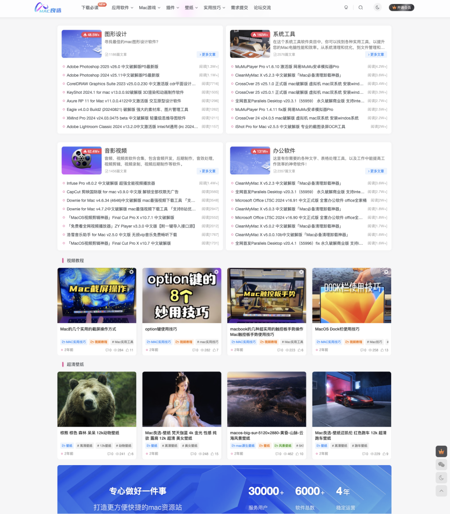Click 更多文章 in the 图形设计 section
Image resolution: width=450 pixels, height=514 pixels.
[207, 55]
